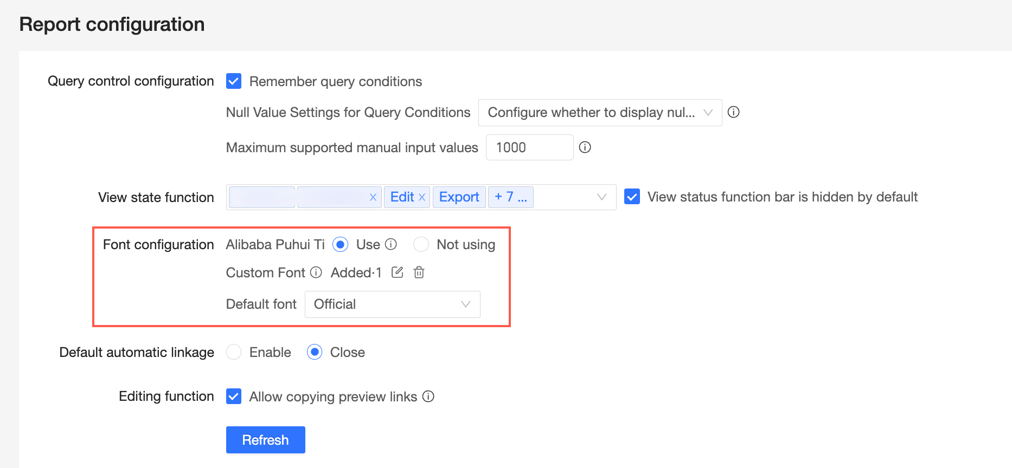Expand View state function dropdown arrow
Screen dimensions: 1012x468
click(601, 197)
